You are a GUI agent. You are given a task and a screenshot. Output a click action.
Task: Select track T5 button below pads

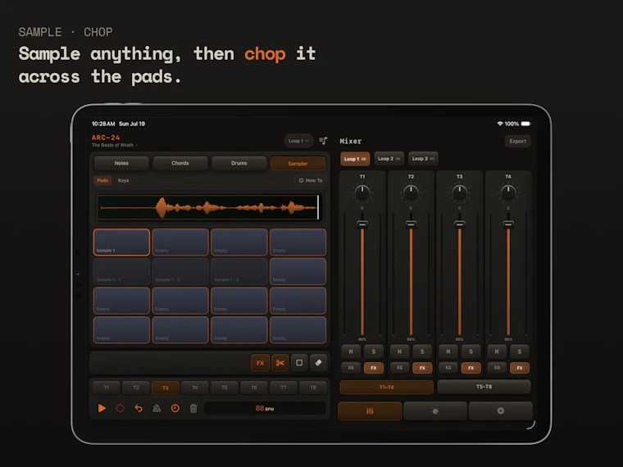pos(225,388)
